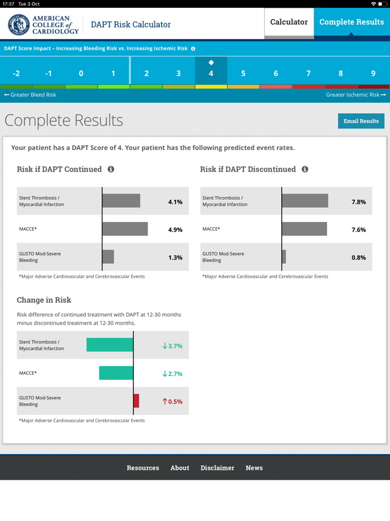Open the DAPT Score Impact info tooltip
Viewport: 390px width, 521px height.
193,49
